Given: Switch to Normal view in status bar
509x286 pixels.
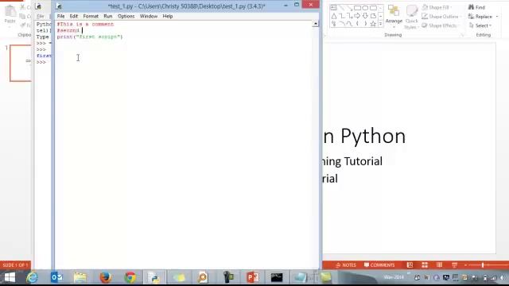Looking at the screenshot, I should tap(410, 265).
